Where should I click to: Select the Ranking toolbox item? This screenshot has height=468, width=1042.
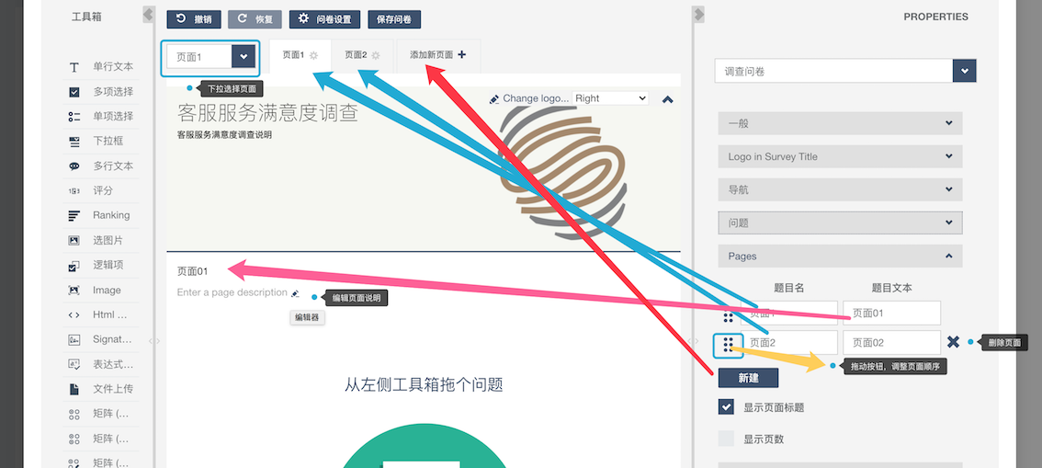(101, 215)
